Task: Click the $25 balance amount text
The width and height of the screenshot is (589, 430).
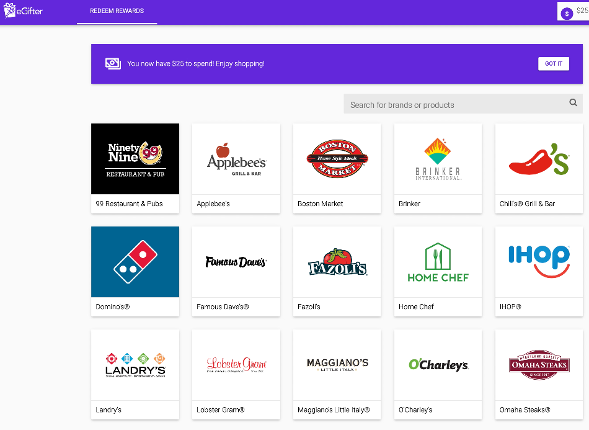Action: [x=583, y=11]
